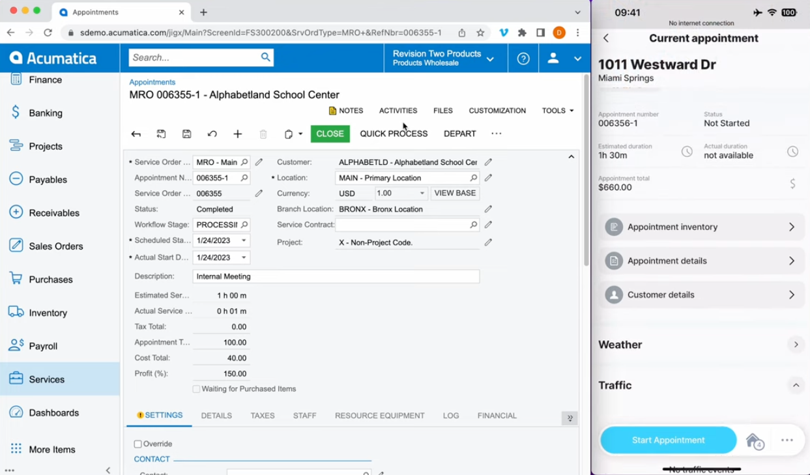Click the clipboard copy icon in toolbar
Image resolution: width=810 pixels, height=475 pixels.
tap(289, 134)
